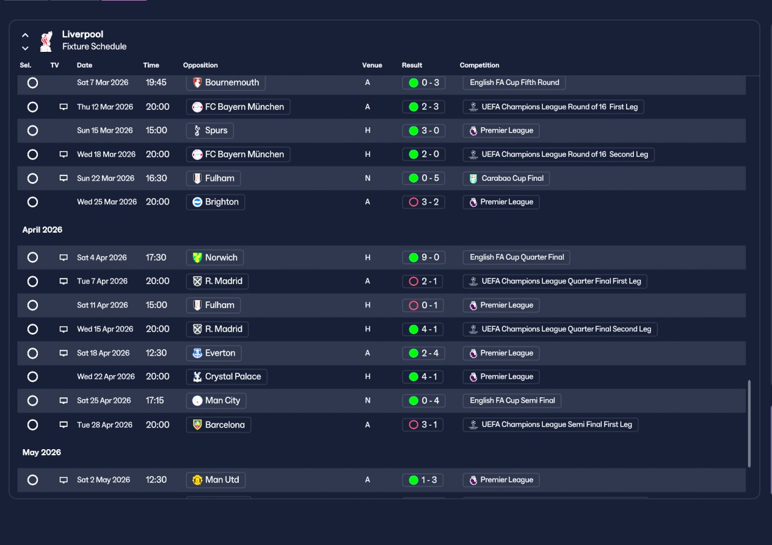Open the English FA Cup Semi Final competition
This screenshot has width=772, height=545.
pyautogui.click(x=513, y=401)
